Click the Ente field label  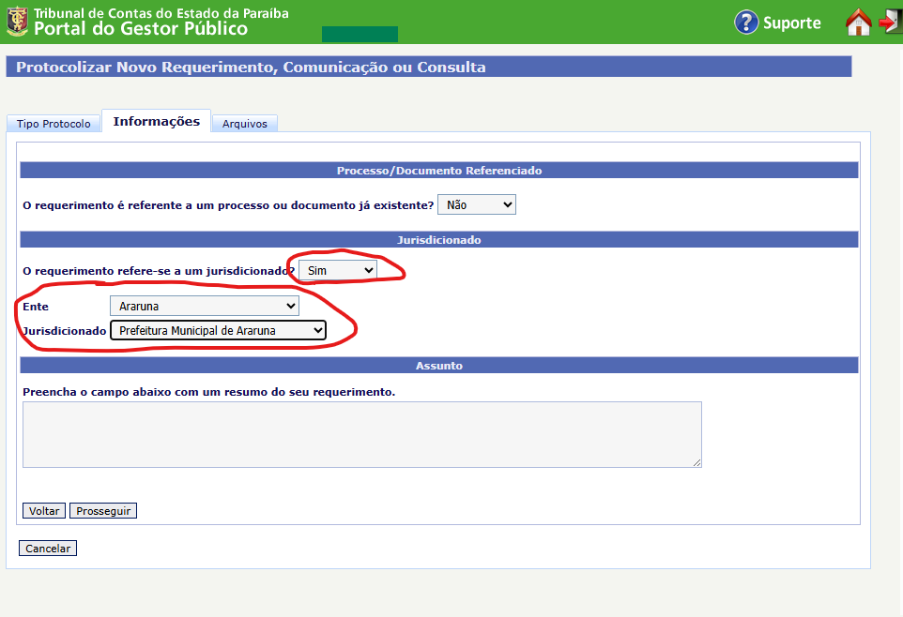pos(36,307)
